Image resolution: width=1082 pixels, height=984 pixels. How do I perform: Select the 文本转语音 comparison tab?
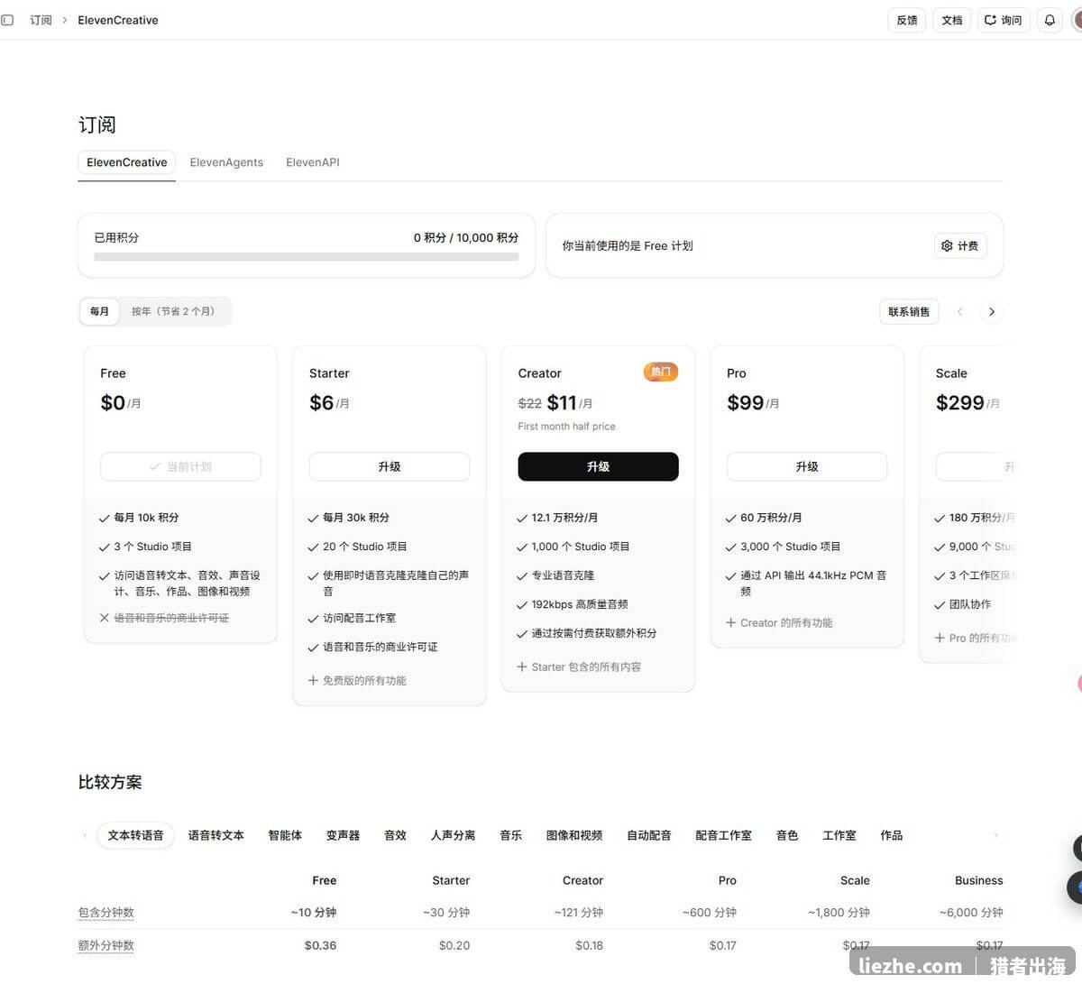coord(135,835)
